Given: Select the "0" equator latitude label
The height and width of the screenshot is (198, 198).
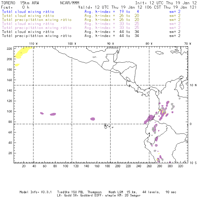Looking at the screenshot, I should point(191,124).
